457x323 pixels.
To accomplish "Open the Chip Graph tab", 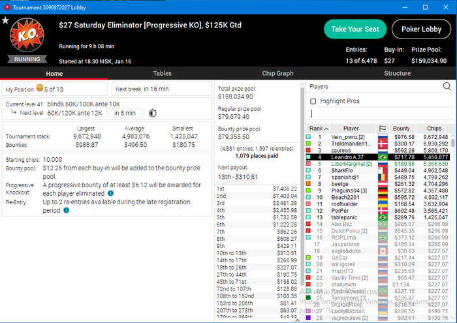I will [x=277, y=73].
